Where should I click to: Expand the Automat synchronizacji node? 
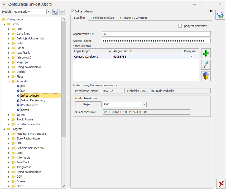[9, 134]
